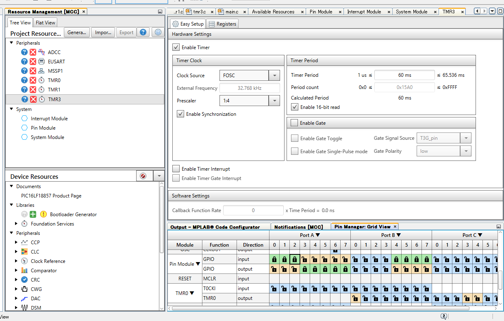Switch to Flat View tab

pyautogui.click(x=45, y=23)
